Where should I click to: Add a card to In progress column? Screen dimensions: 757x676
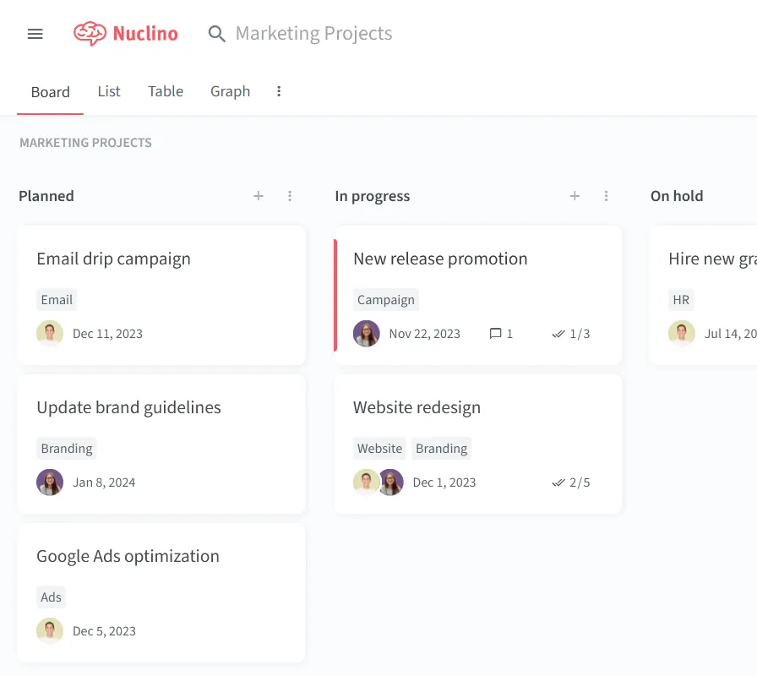pos(575,196)
